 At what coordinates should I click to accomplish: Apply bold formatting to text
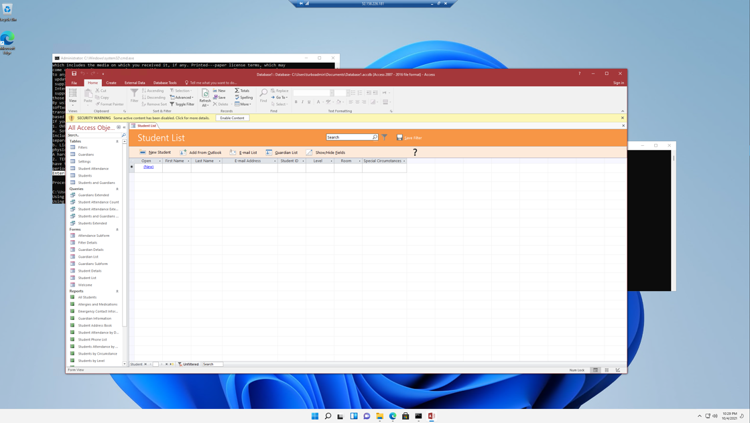coord(296,101)
